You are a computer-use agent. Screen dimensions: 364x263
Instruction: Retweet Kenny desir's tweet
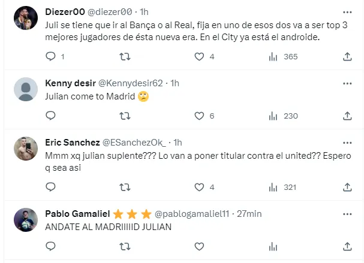coord(125,116)
